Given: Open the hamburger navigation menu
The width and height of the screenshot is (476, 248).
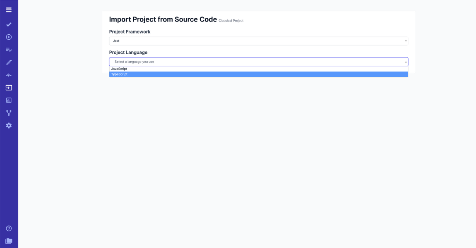Looking at the screenshot, I should click(x=9, y=10).
